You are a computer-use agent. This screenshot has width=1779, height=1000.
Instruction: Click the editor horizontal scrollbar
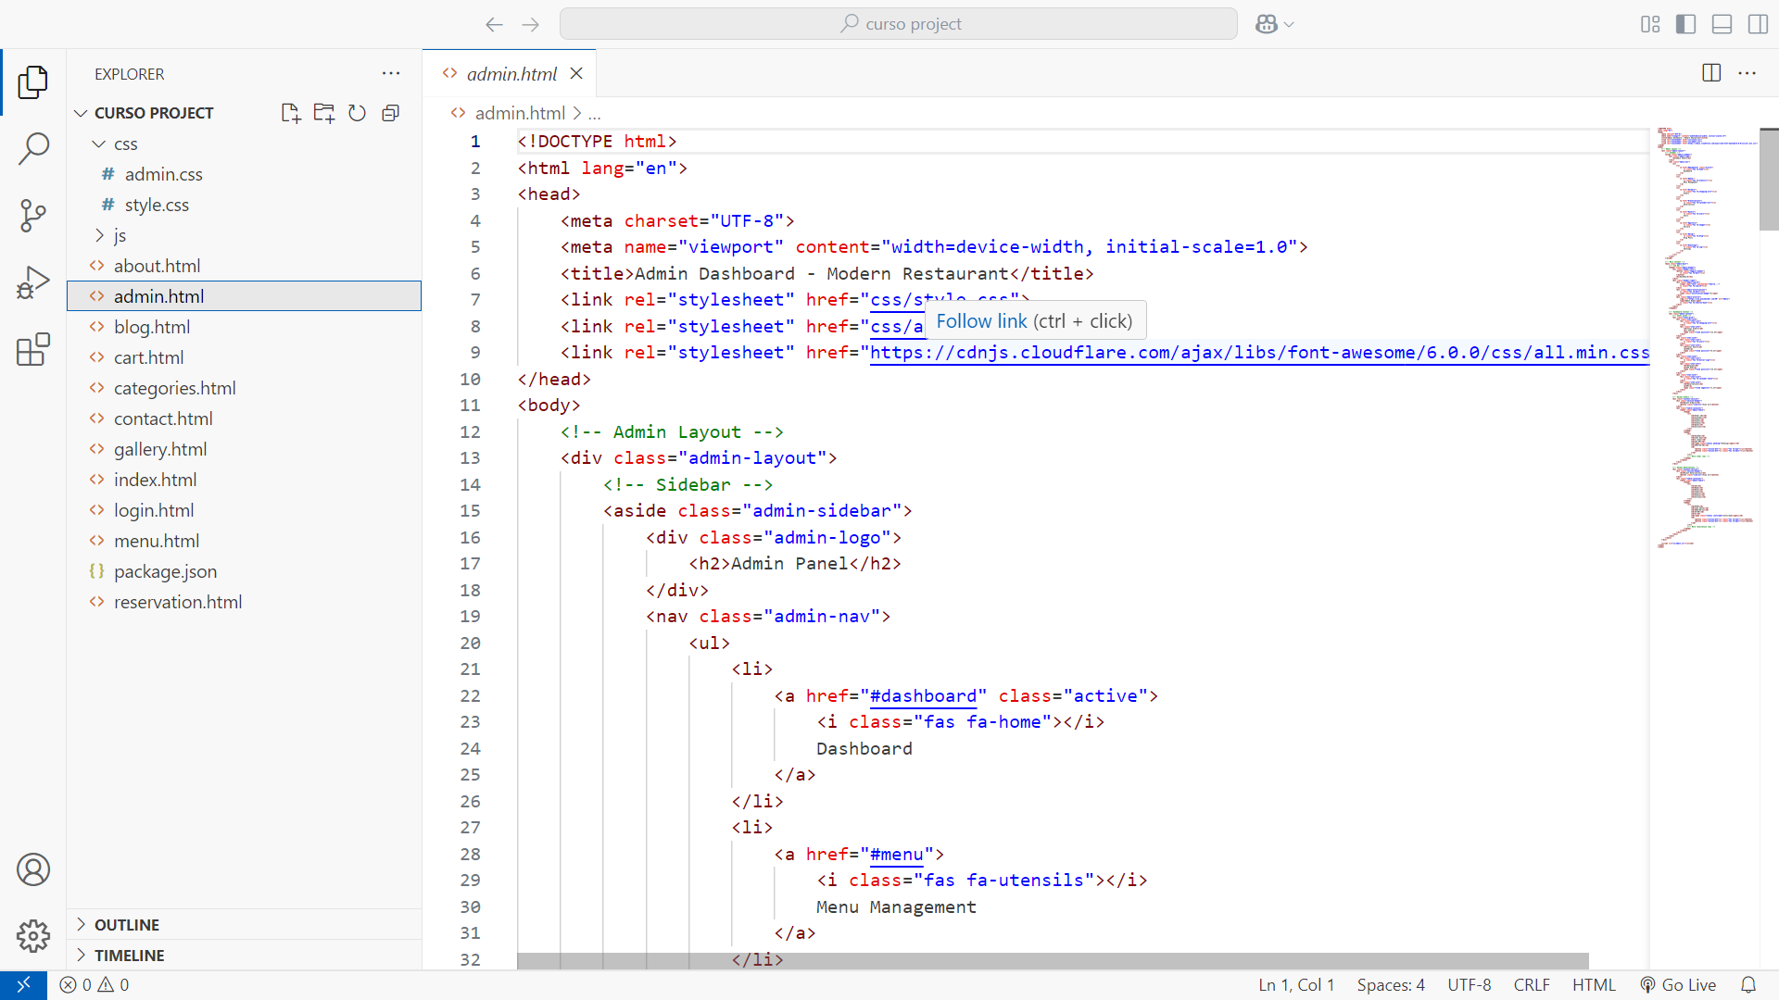1053,961
